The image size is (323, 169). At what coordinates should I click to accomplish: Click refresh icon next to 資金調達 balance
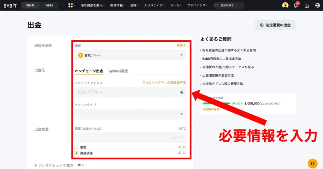point(184,153)
